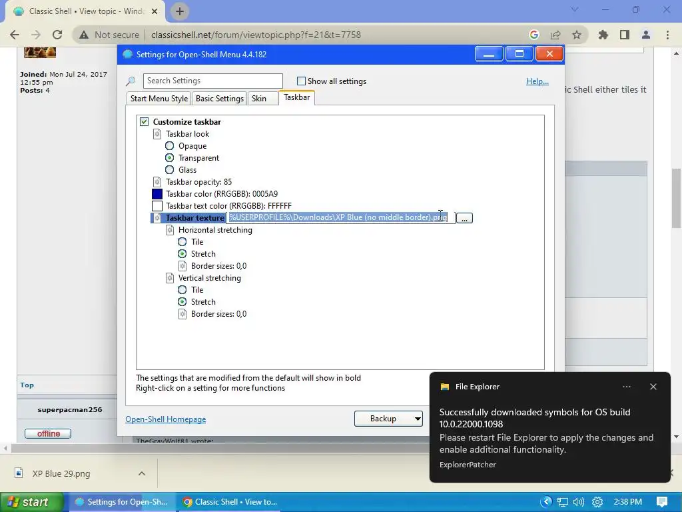
Task: Click the Taskbar texture path field
Action: (x=340, y=218)
